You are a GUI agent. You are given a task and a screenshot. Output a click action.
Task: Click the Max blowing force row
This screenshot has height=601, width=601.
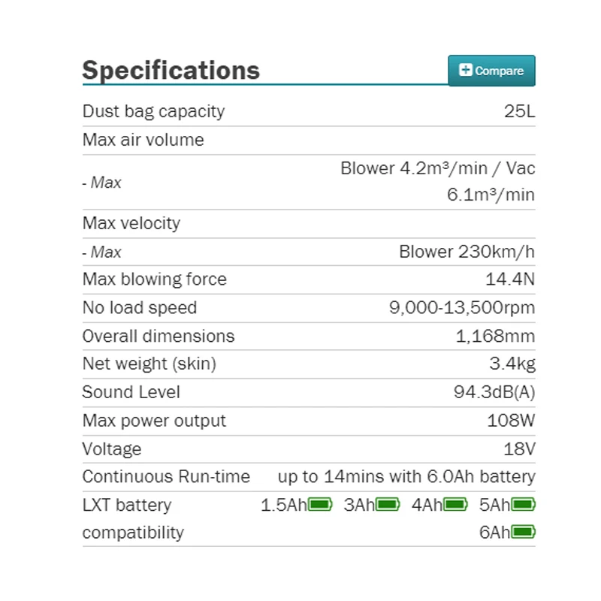point(309,279)
